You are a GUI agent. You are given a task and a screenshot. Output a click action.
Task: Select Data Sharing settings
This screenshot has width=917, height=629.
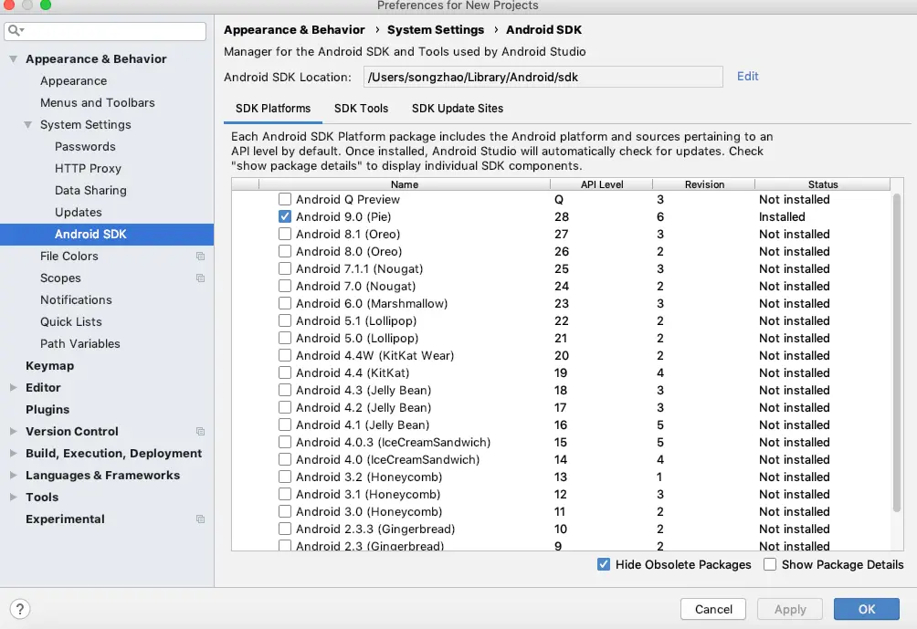tap(90, 191)
